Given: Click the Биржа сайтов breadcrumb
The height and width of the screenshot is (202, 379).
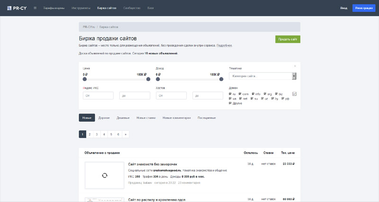Looking at the screenshot, I should point(109,27).
